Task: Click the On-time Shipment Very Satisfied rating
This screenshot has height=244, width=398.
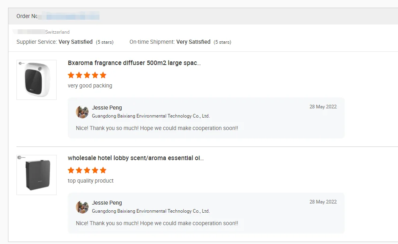Action: pos(193,42)
